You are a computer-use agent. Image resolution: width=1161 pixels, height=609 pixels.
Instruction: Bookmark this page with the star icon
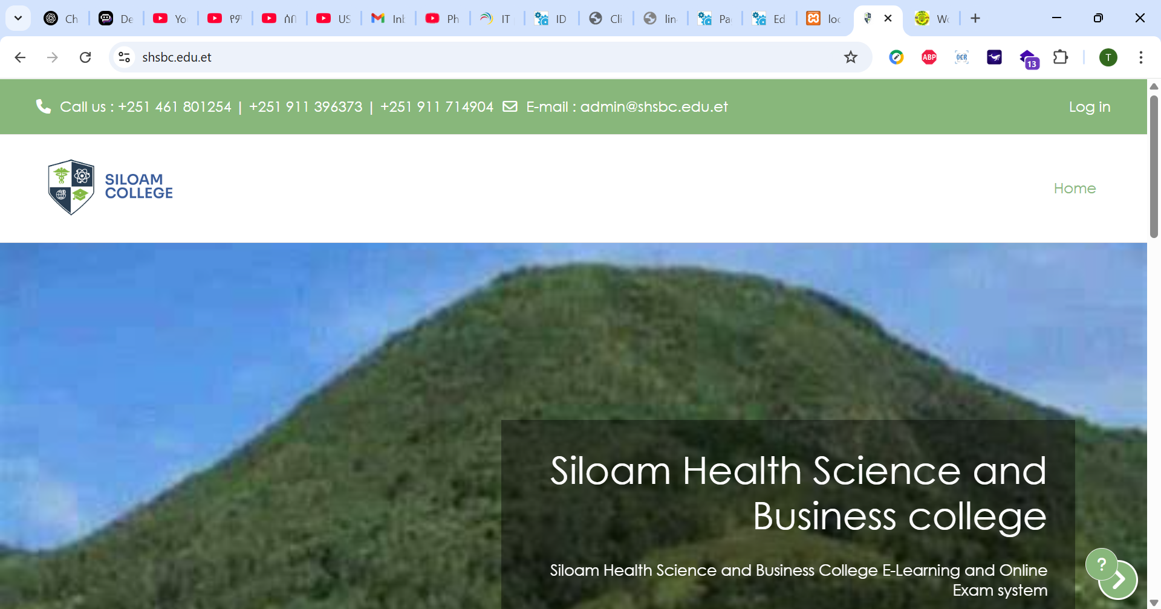(851, 57)
